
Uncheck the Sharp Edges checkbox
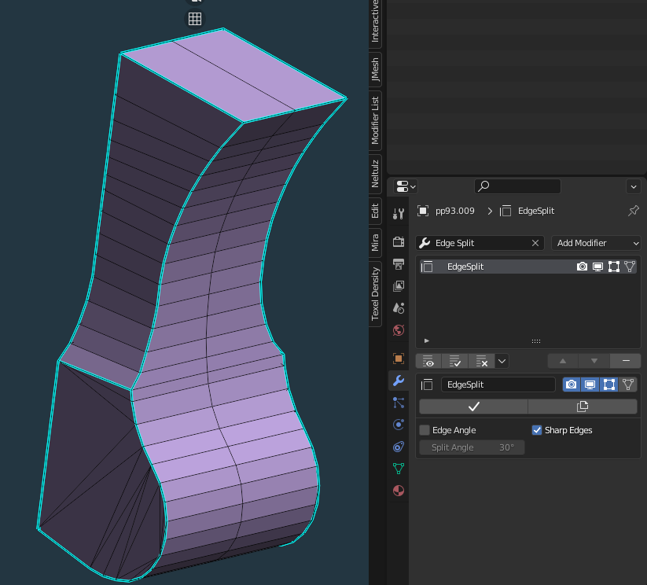pos(537,430)
